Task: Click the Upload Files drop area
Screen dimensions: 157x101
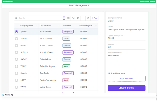Action: pos(127,78)
